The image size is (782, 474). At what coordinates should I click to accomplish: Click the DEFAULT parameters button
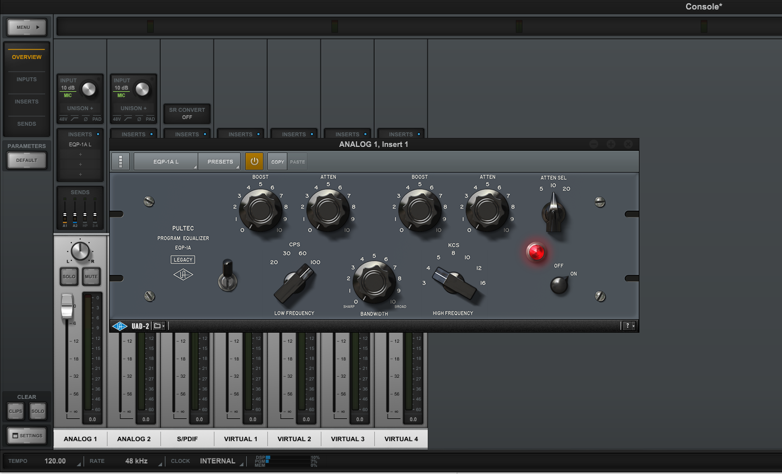[x=27, y=160]
